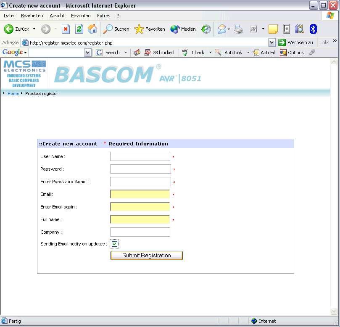
Task: Click the Submit Registration button
Action: (147, 256)
